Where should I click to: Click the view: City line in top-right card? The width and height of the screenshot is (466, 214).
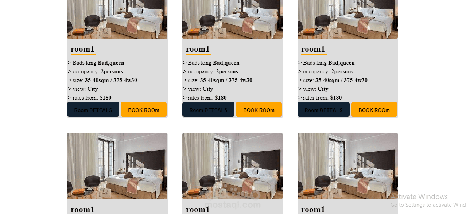coord(313,89)
